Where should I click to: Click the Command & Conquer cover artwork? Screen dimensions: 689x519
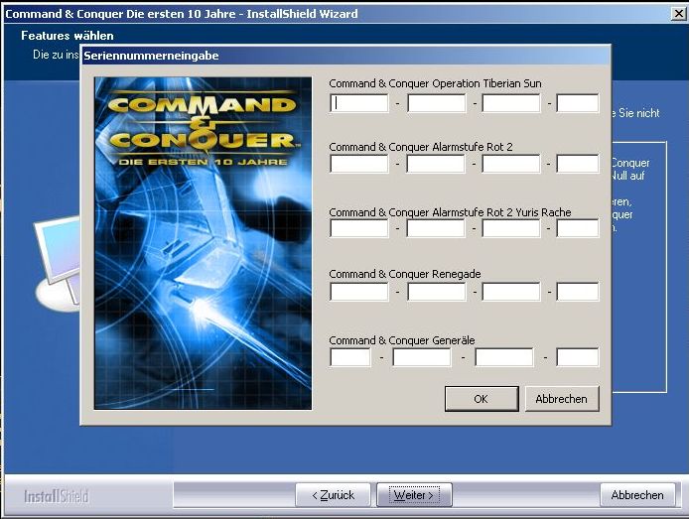pos(203,243)
